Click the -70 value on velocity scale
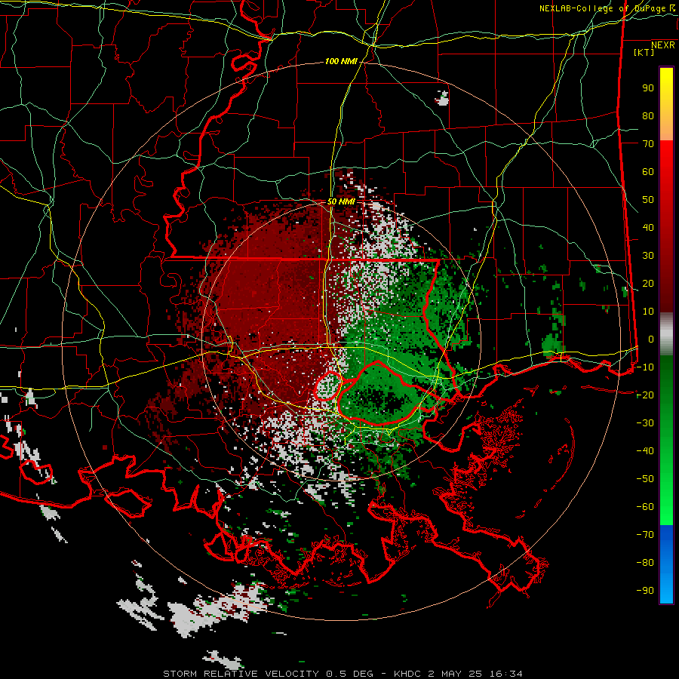Image resolution: width=679 pixels, height=679 pixels. click(645, 535)
